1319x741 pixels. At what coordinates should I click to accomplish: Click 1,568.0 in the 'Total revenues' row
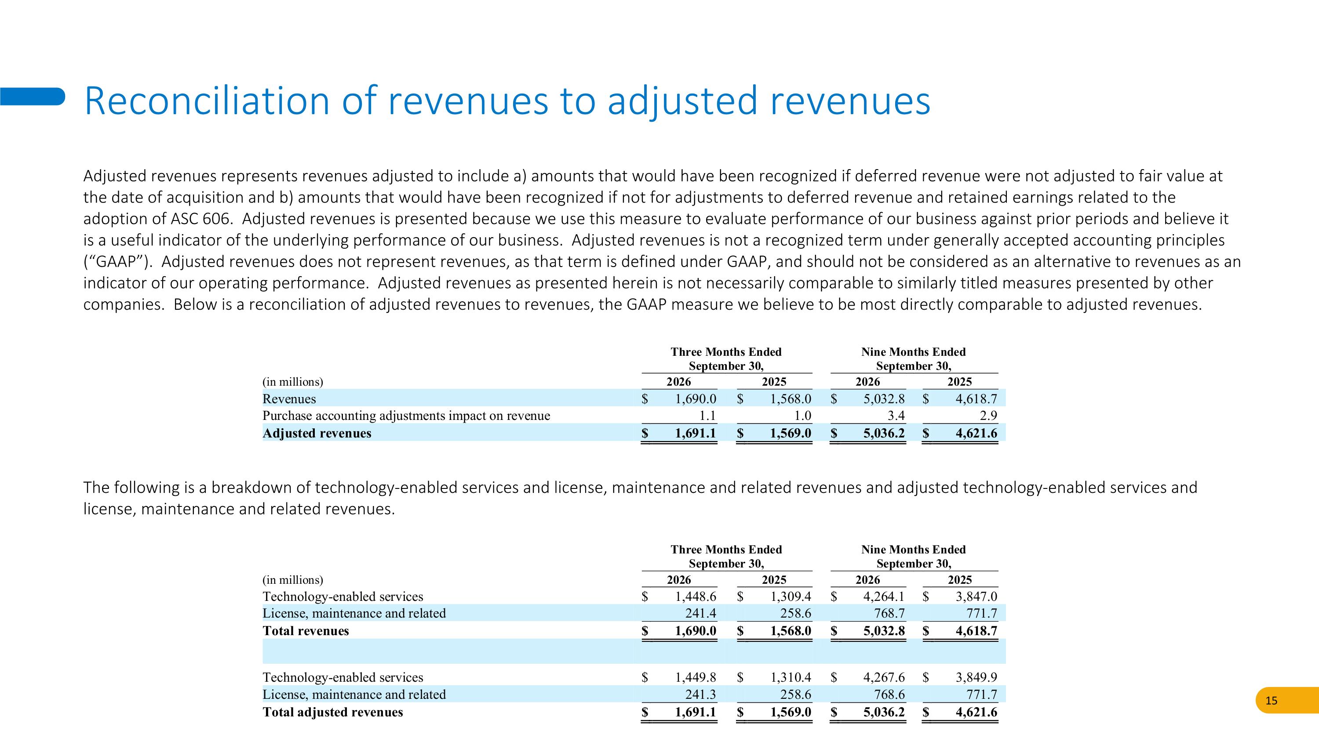click(791, 631)
